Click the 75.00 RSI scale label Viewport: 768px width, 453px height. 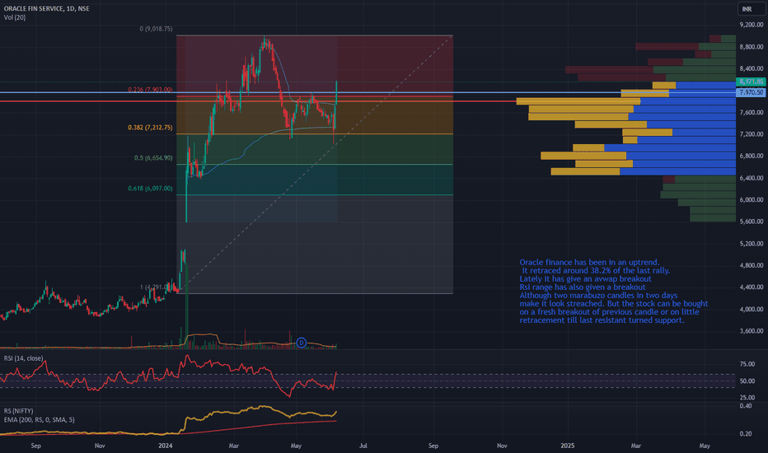(x=747, y=364)
